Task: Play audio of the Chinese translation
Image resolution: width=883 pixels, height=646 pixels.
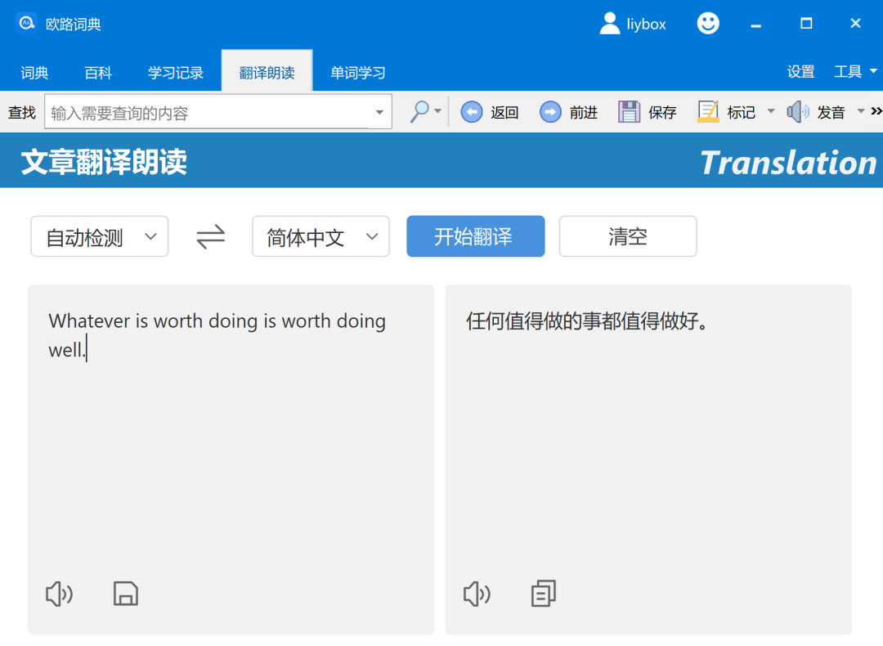Action: pyautogui.click(x=477, y=594)
